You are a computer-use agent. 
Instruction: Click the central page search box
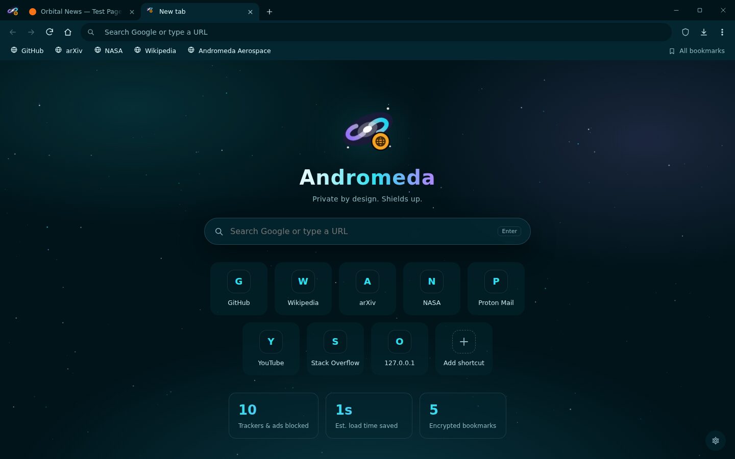coord(367,232)
